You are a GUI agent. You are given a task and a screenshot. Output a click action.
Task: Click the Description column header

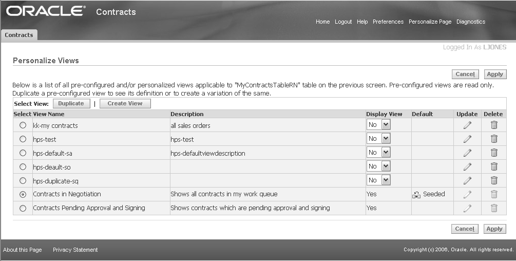187,114
